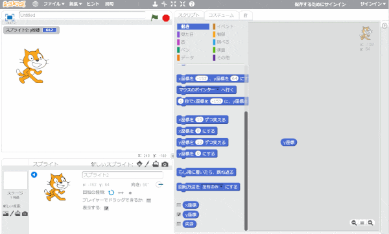Select the delete scissors tool

click(x=164, y=4)
